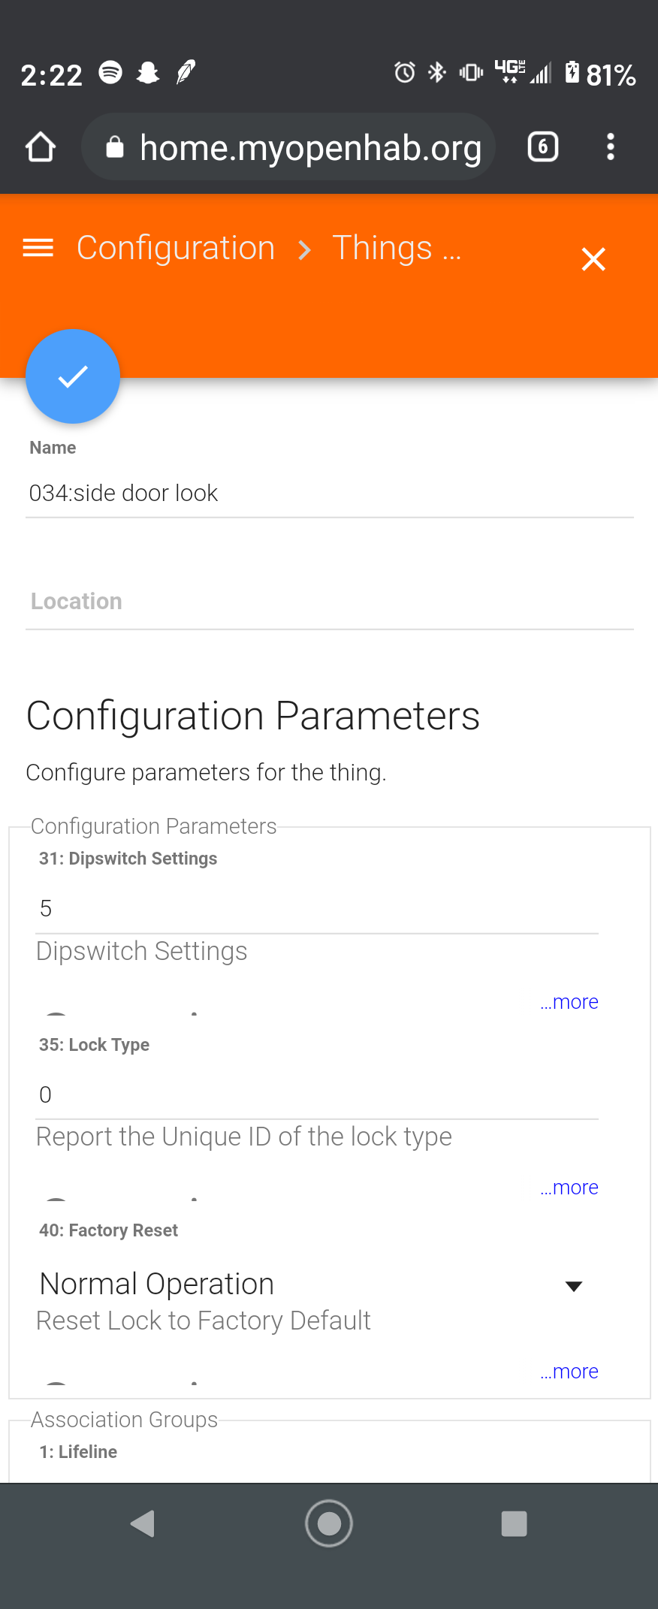Show more details for Lock Type

coord(569,1188)
